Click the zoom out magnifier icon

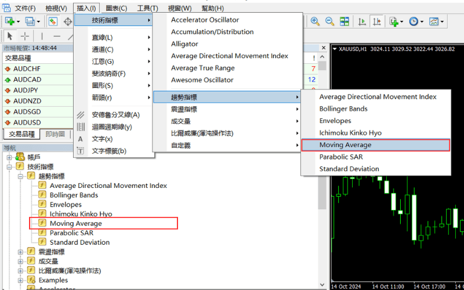click(x=329, y=21)
